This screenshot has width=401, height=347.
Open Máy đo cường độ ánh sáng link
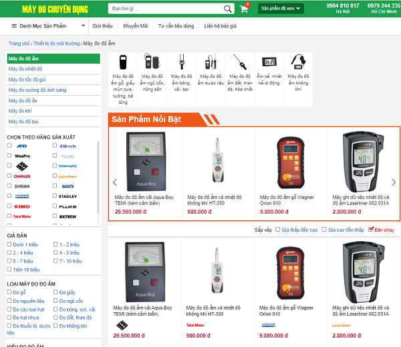[x=37, y=90]
